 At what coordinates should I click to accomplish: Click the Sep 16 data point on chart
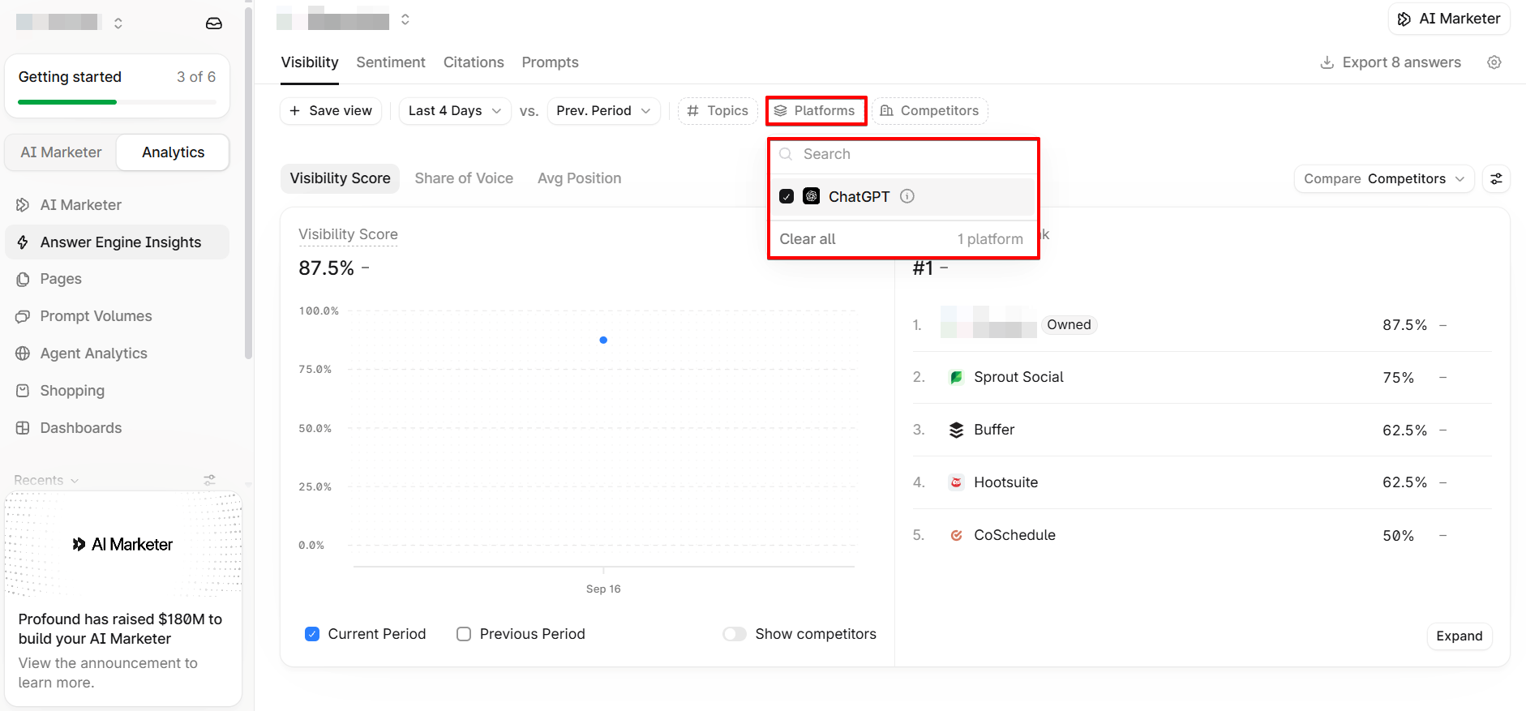[x=603, y=341]
